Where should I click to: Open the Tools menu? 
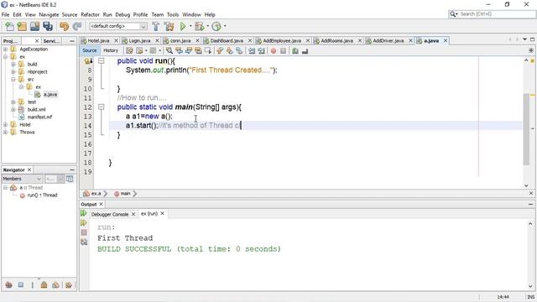[173, 15]
